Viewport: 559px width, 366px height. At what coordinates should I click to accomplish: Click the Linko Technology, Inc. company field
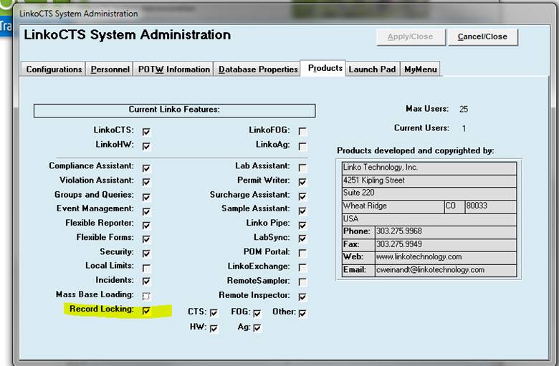click(429, 168)
